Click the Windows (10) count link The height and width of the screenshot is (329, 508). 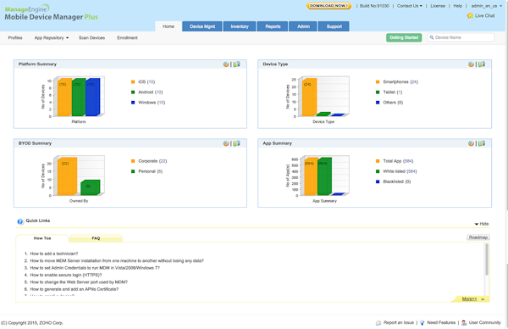162,103
